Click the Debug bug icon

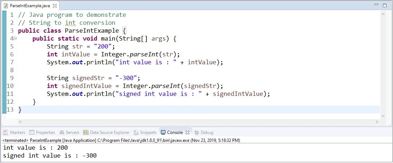[196, 132]
